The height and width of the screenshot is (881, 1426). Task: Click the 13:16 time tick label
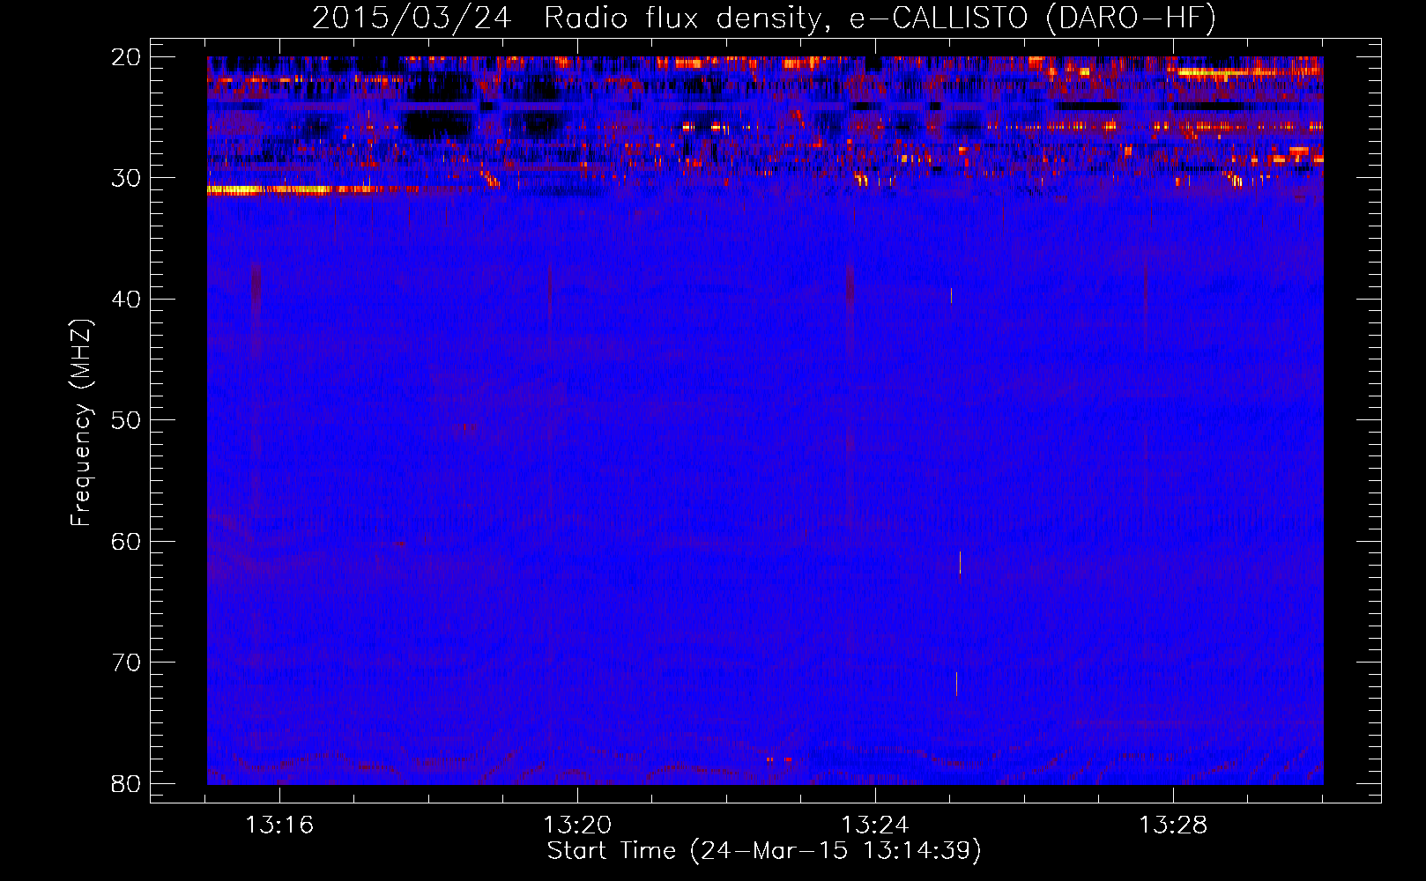(279, 825)
